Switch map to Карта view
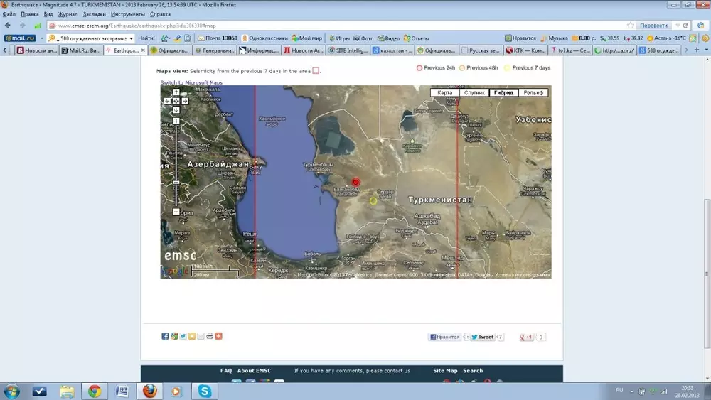The height and width of the screenshot is (400, 711). [x=444, y=93]
